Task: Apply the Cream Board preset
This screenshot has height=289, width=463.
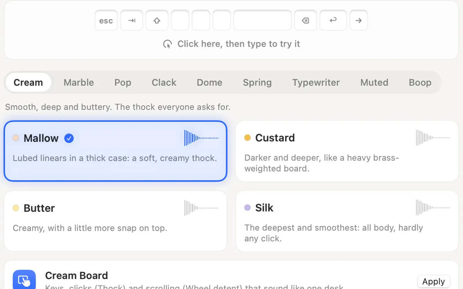Action: 434,281
